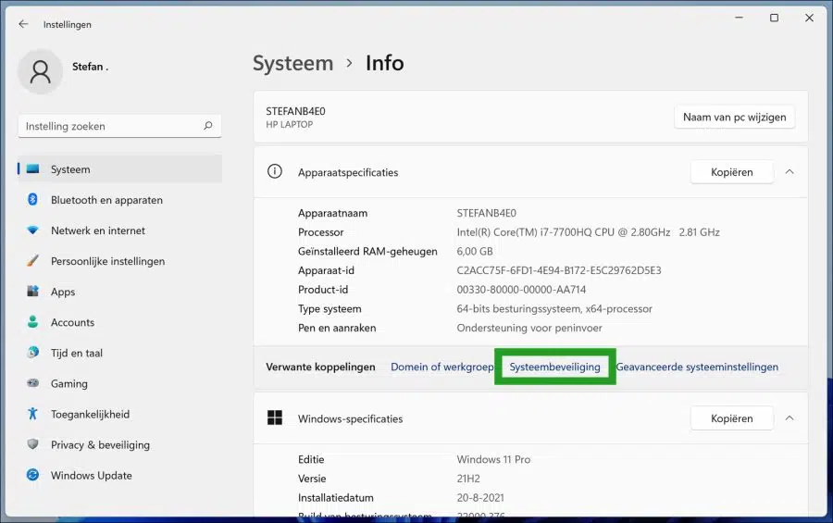Open Privacy & beveiliging settings
Viewport: 833px width, 523px height.
coord(120,444)
